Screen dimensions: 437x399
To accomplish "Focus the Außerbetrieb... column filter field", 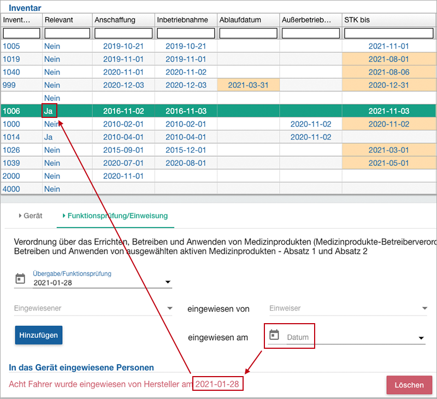I will coord(311,33).
